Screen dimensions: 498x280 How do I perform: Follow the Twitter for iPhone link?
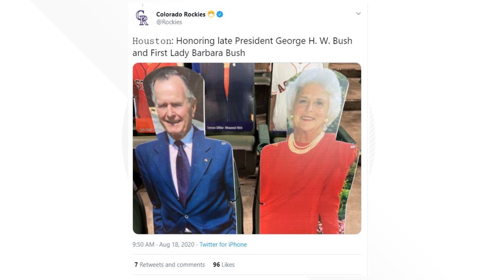pyautogui.click(x=223, y=245)
